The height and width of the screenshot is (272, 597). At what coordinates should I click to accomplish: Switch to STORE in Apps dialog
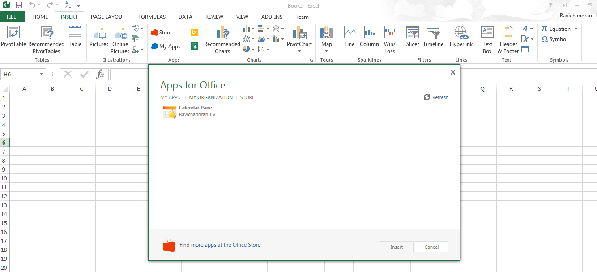coord(247,97)
